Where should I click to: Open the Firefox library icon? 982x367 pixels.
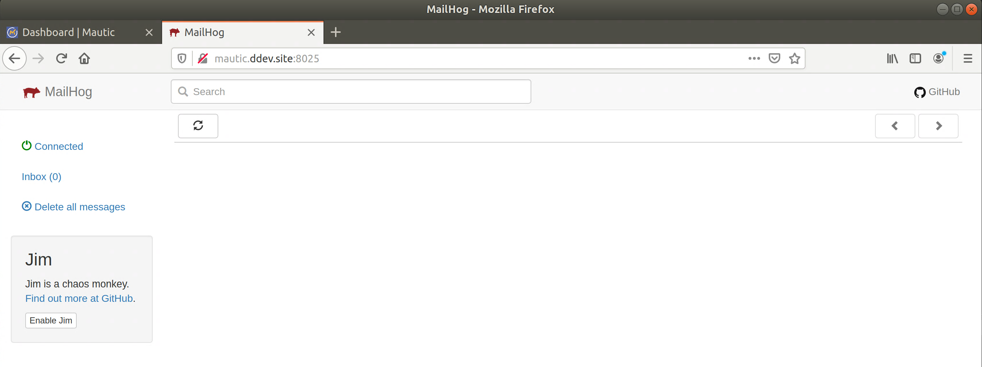892,58
